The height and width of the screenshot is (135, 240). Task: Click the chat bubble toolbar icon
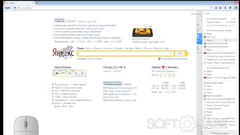(230, 8)
